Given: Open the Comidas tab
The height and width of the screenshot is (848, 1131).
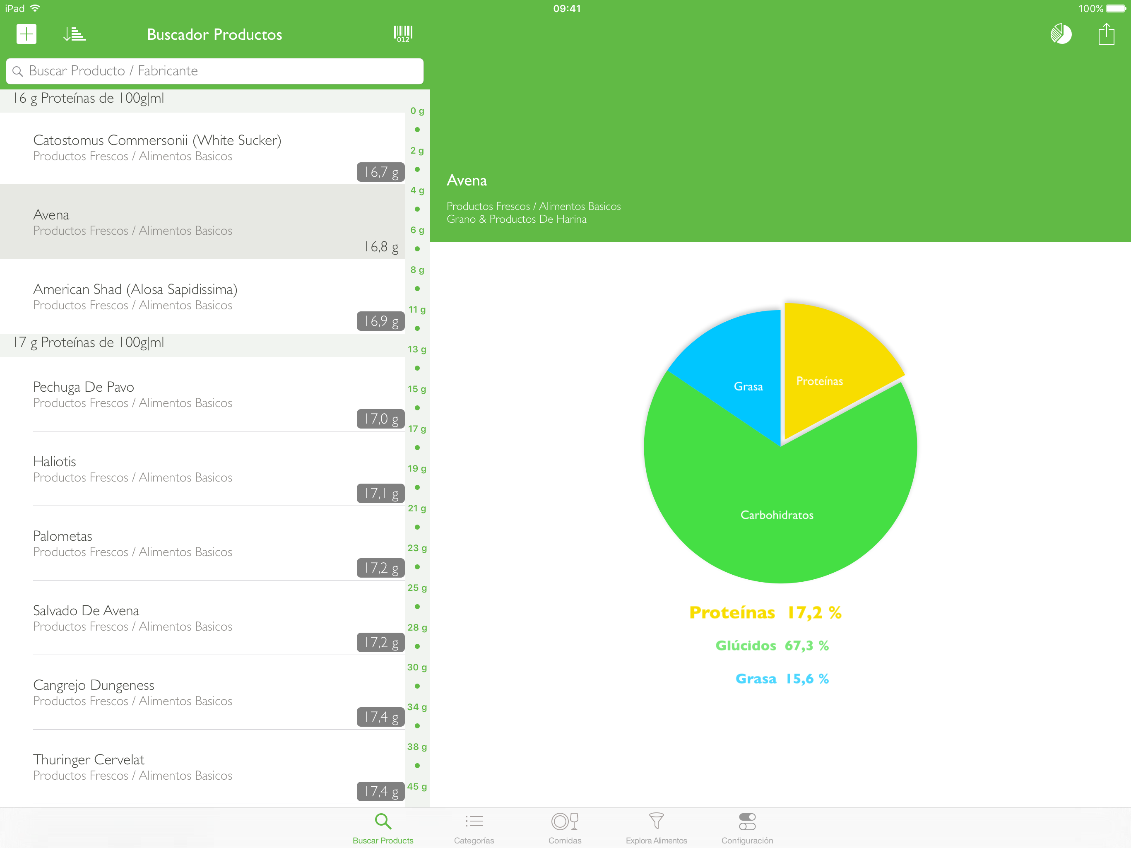Looking at the screenshot, I should [565, 828].
